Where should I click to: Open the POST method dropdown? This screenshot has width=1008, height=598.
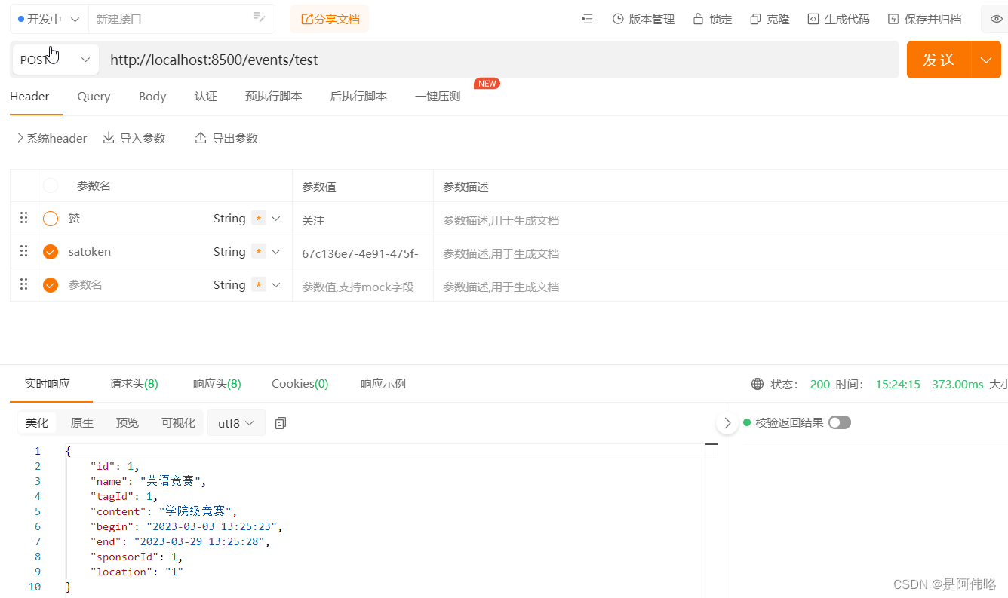[x=85, y=60]
